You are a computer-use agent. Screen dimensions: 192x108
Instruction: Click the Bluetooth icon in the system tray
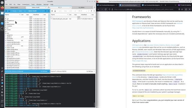[2, 89]
